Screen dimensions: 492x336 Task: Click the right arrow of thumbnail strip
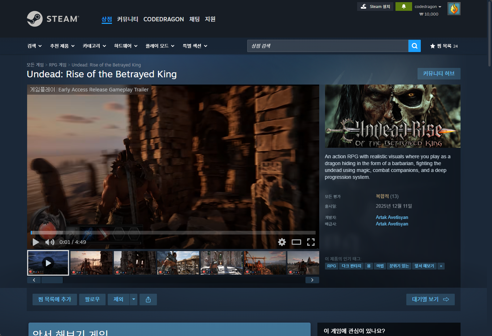(x=312, y=280)
